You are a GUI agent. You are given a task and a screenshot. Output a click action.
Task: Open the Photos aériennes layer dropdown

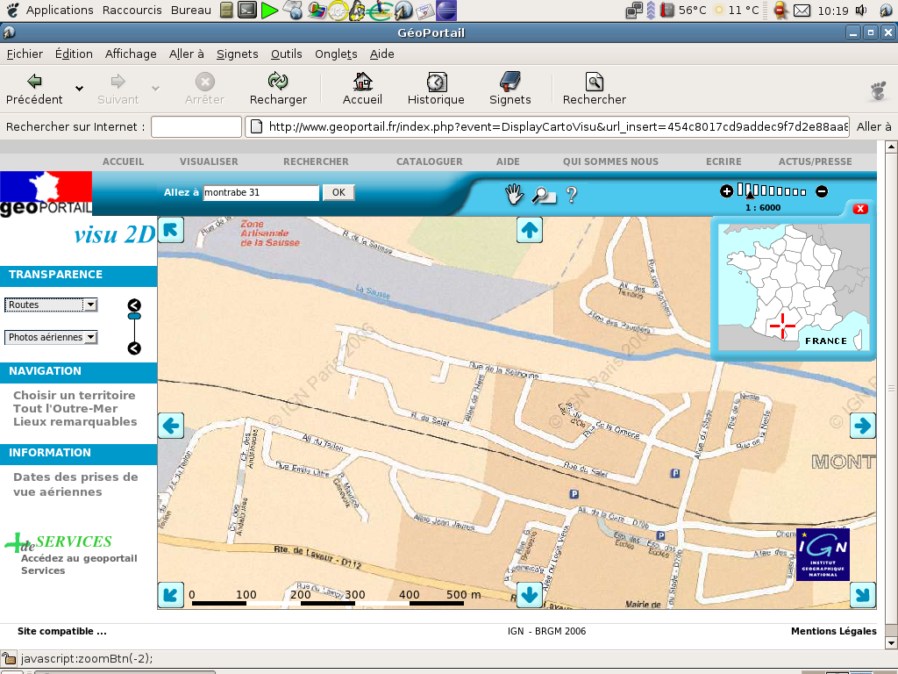51,337
